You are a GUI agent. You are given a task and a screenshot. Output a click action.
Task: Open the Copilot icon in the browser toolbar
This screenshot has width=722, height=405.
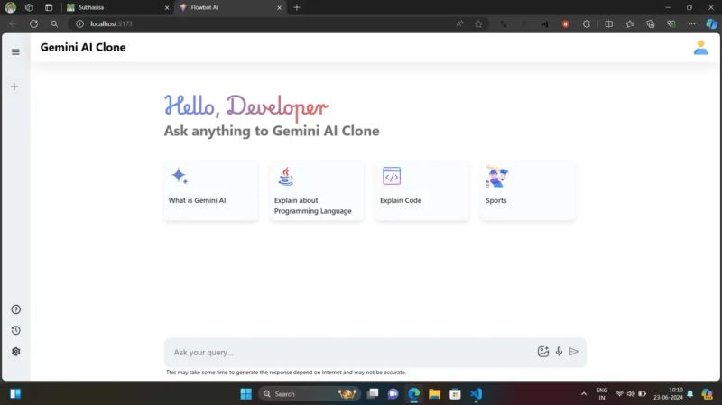tap(711, 24)
